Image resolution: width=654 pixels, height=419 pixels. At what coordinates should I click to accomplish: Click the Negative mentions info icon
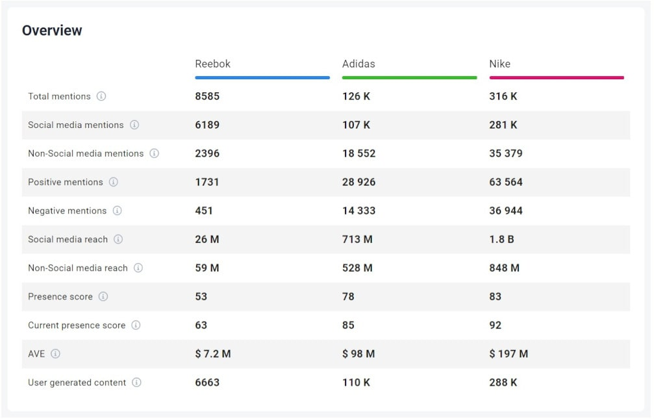coord(118,210)
